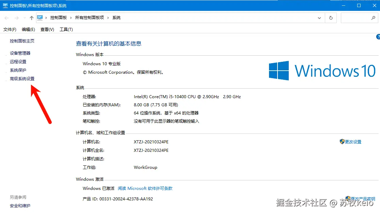Screen dimensions: 380x214
Task: Expand chevron after 所有控制面板项 breadcrumb
Action: [108, 18]
